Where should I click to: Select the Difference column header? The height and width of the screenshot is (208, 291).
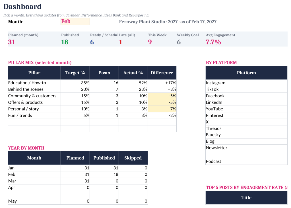coord(162,73)
